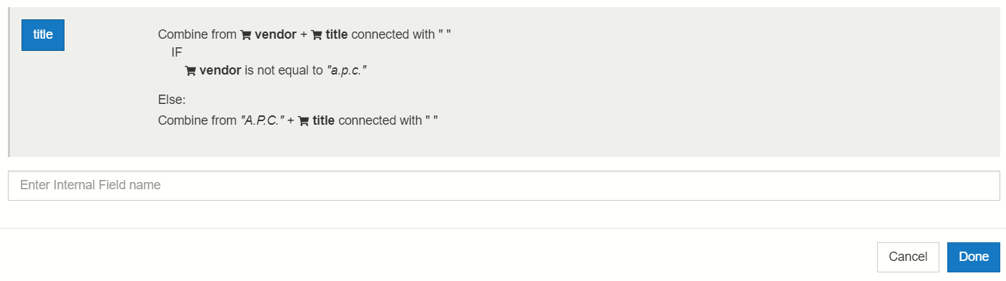
Task: Select bold vendor text in top Combine rule
Action: pyautogui.click(x=276, y=34)
